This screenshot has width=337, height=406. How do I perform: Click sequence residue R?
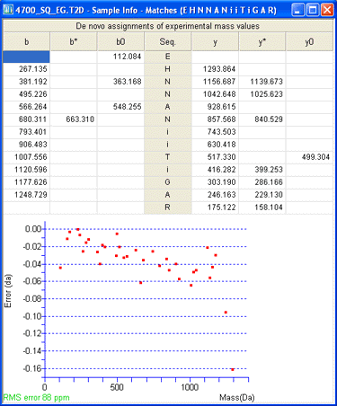[x=167, y=207]
